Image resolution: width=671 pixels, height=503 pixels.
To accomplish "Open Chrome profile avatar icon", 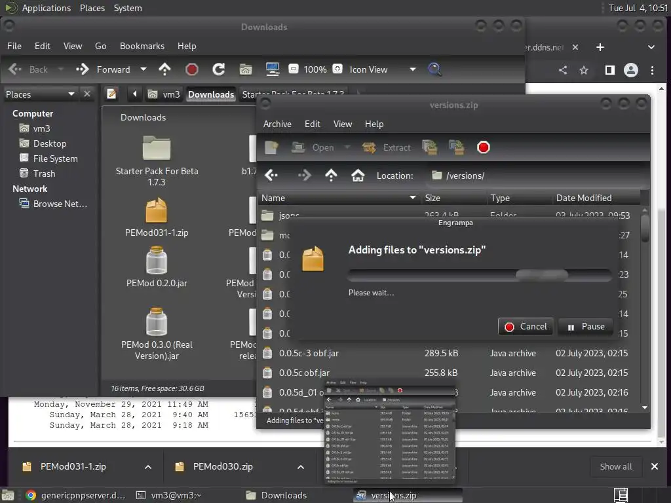I will point(631,70).
